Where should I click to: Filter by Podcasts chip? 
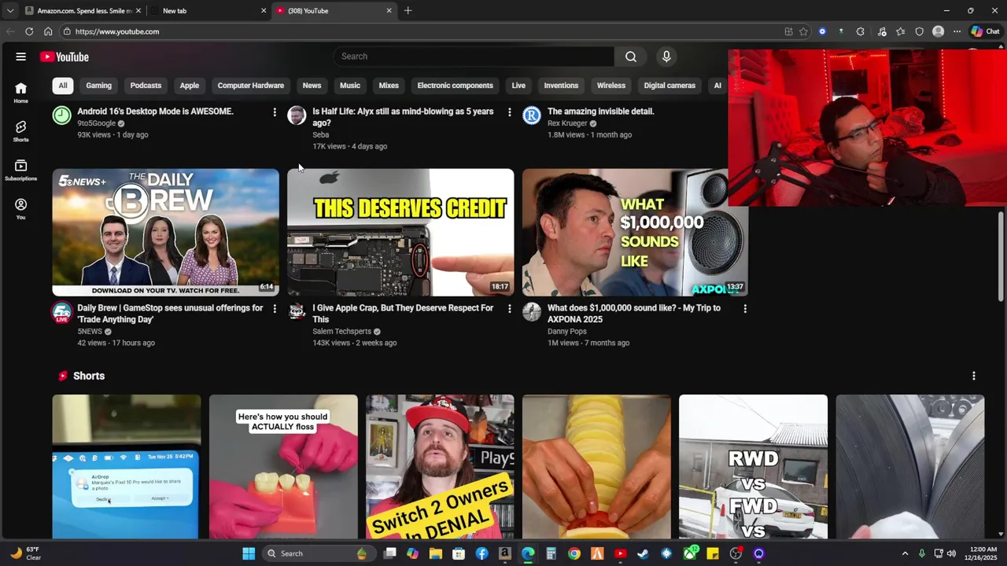coord(146,86)
